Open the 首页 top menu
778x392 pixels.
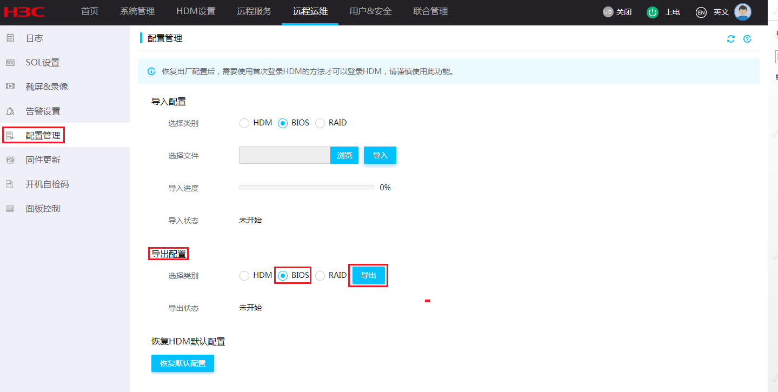pyautogui.click(x=90, y=11)
